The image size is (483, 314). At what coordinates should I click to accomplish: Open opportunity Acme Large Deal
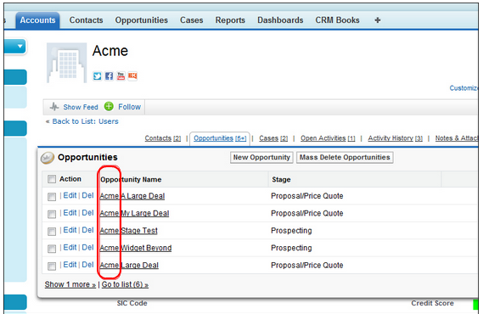point(129,266)
